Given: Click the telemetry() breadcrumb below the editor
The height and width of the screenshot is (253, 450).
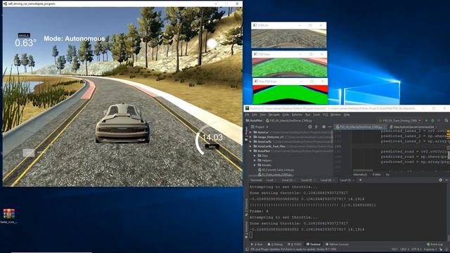Looking at the screenshot, I should pos(360,174).
